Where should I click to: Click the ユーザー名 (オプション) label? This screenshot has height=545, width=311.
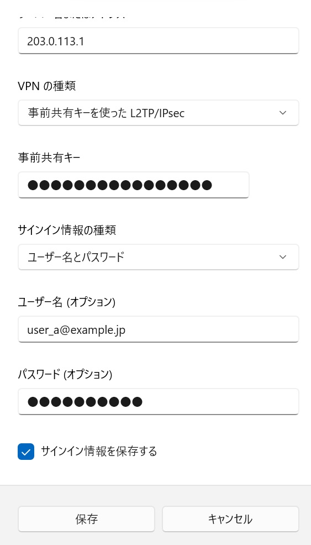pyautogui.click(x=66, y=302)
